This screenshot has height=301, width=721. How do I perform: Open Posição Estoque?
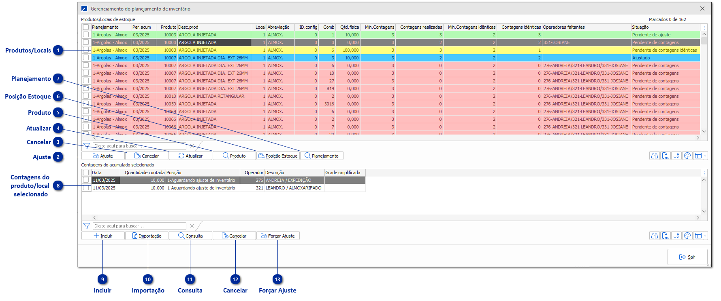tap(278, 156)
